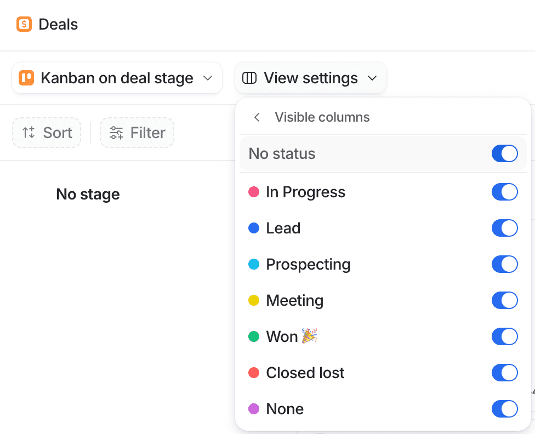
Task: Open the Filter button
Action: point(137,133)
